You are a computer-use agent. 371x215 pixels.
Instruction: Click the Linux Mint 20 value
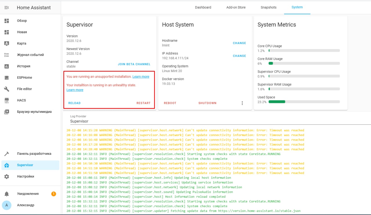coord(172,71)
